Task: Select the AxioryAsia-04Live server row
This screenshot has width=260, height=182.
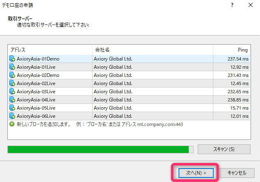Action: tap(129, 100)
